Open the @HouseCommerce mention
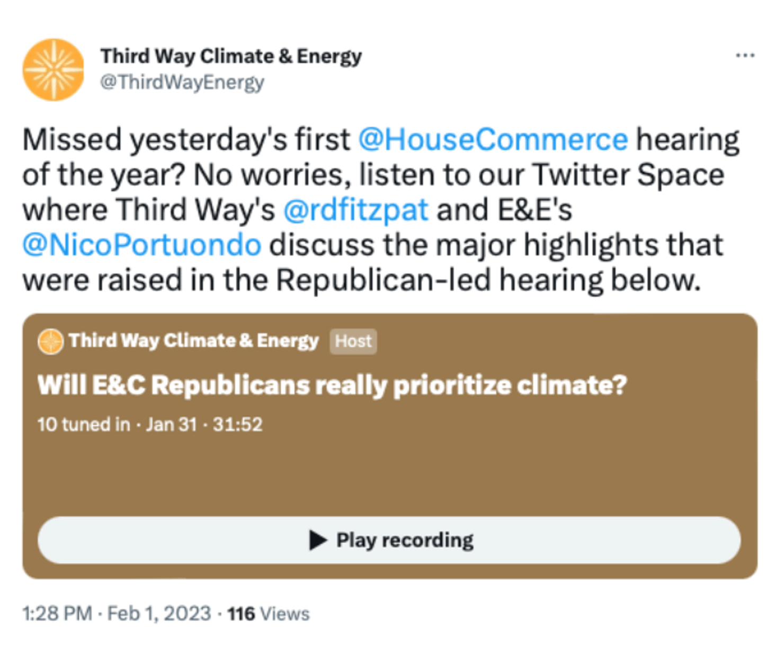The width and height of the screenshot is (784, 655). [493, 140]
